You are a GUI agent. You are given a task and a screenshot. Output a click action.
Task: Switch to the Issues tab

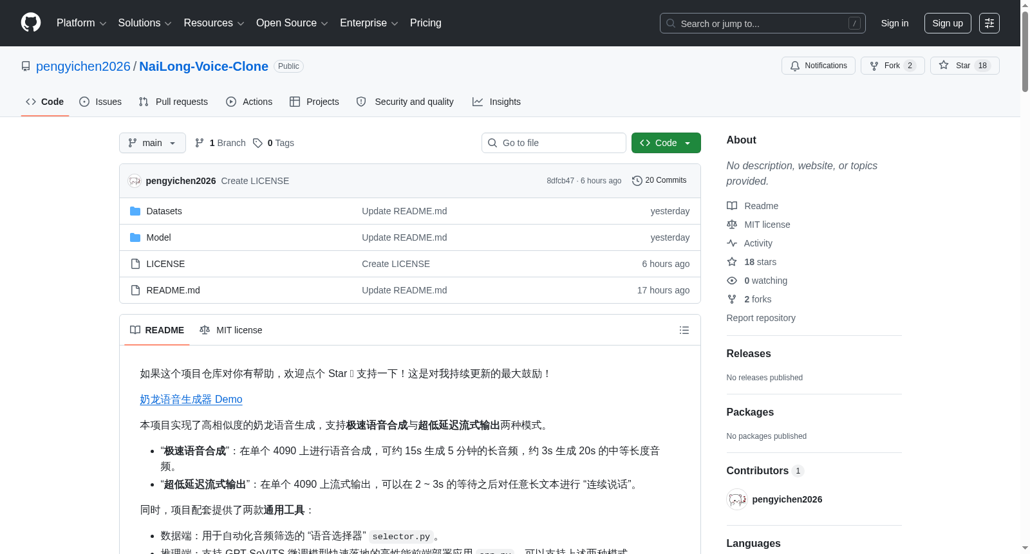point(100,102)
